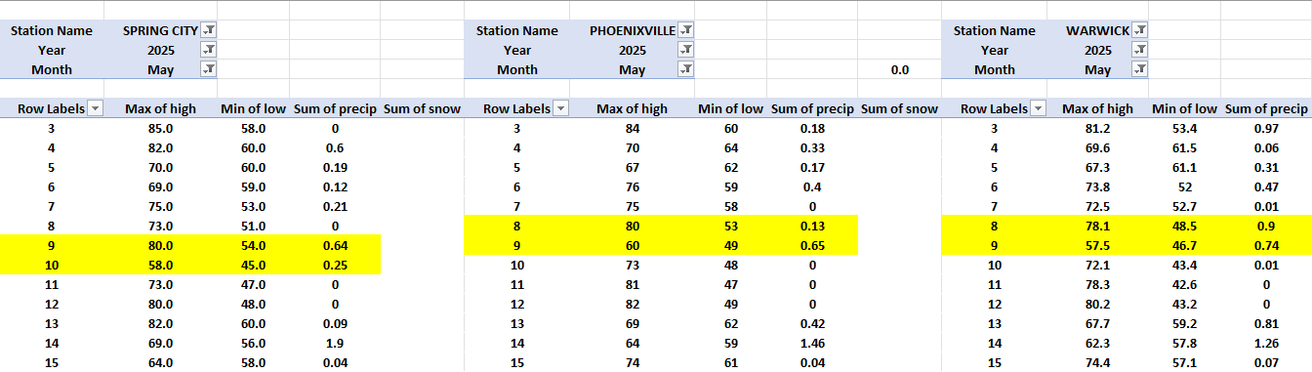The height and width of the screenshot is (372, 1312).
Task: Select highlighted 78.1 max high cell in Warwick
Action: point(1098,226)
